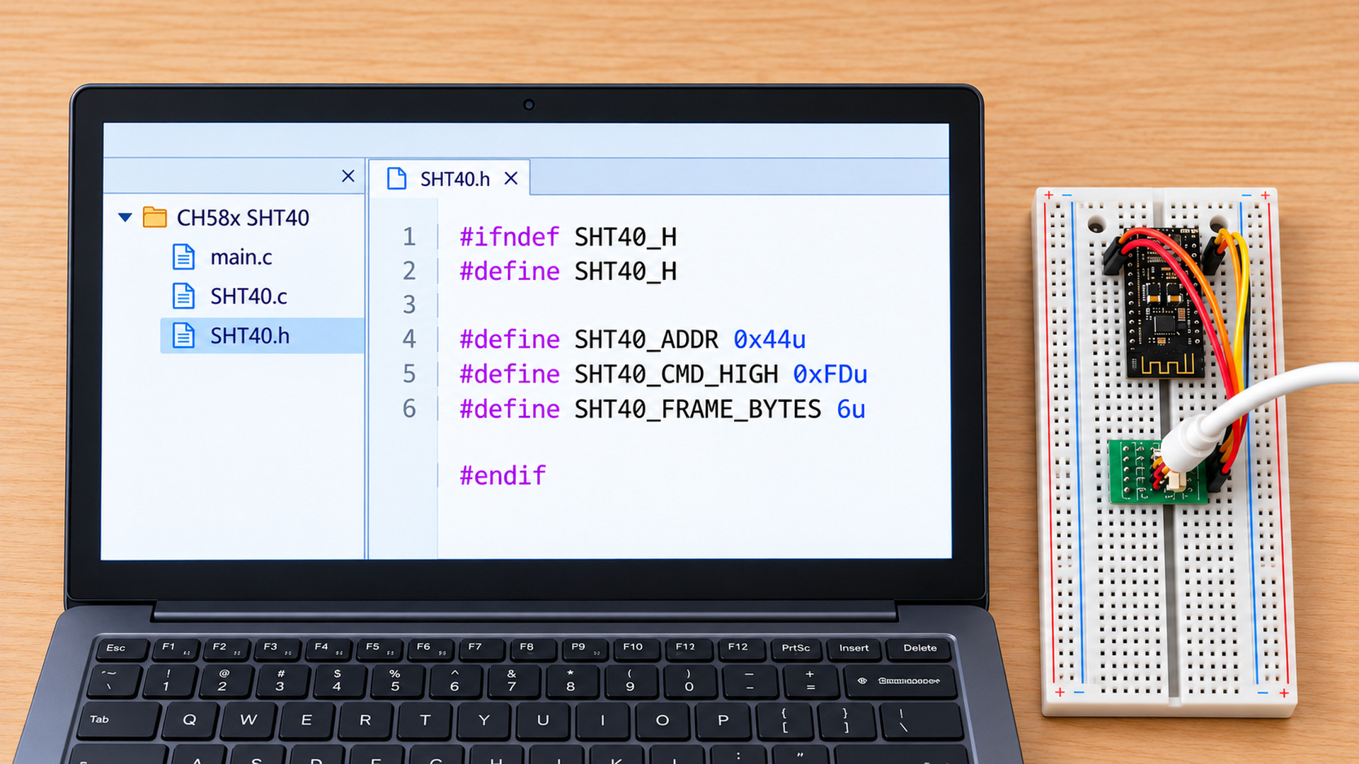The height and width of the screenshot is (764, 1359).
Task: Click line number 5 in the gutter
Action: (409, 374)
